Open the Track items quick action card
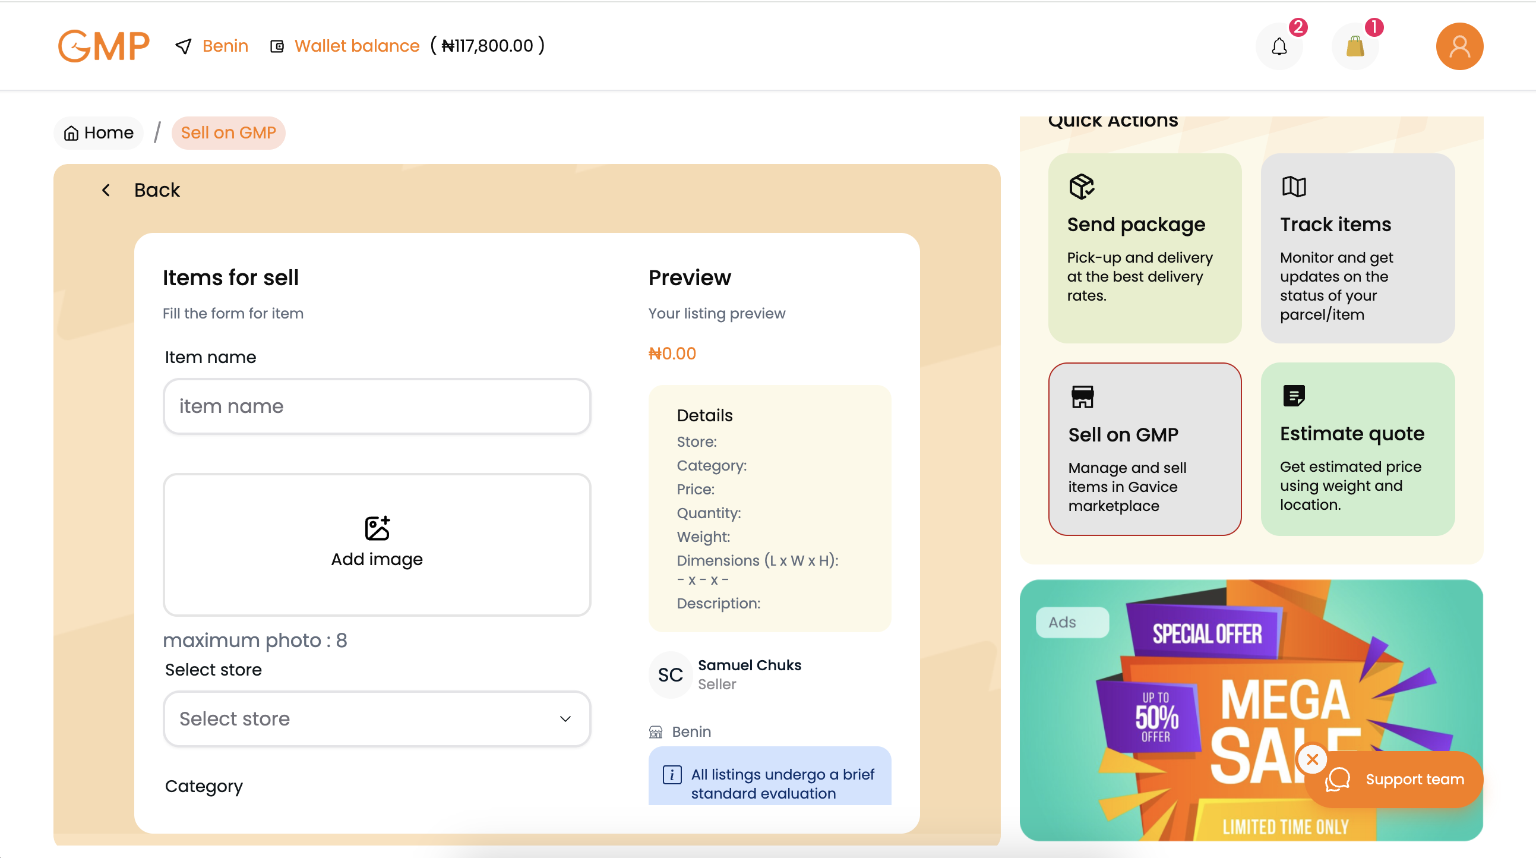Viewport: 1536px width, 858px height. [x=1358, y=248]
